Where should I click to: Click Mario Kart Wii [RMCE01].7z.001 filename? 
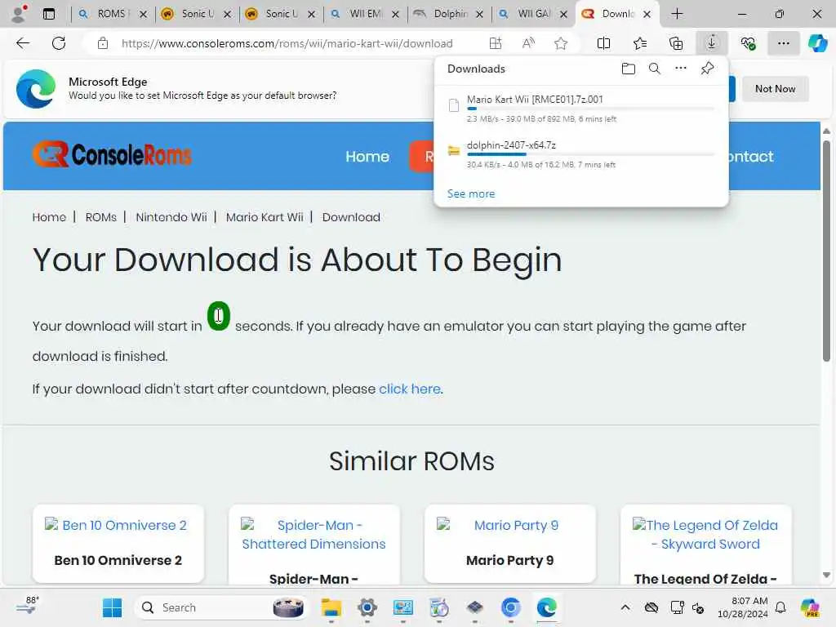[535, 99]
